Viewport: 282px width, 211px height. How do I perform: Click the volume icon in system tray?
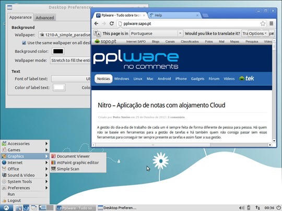[242, 208]
